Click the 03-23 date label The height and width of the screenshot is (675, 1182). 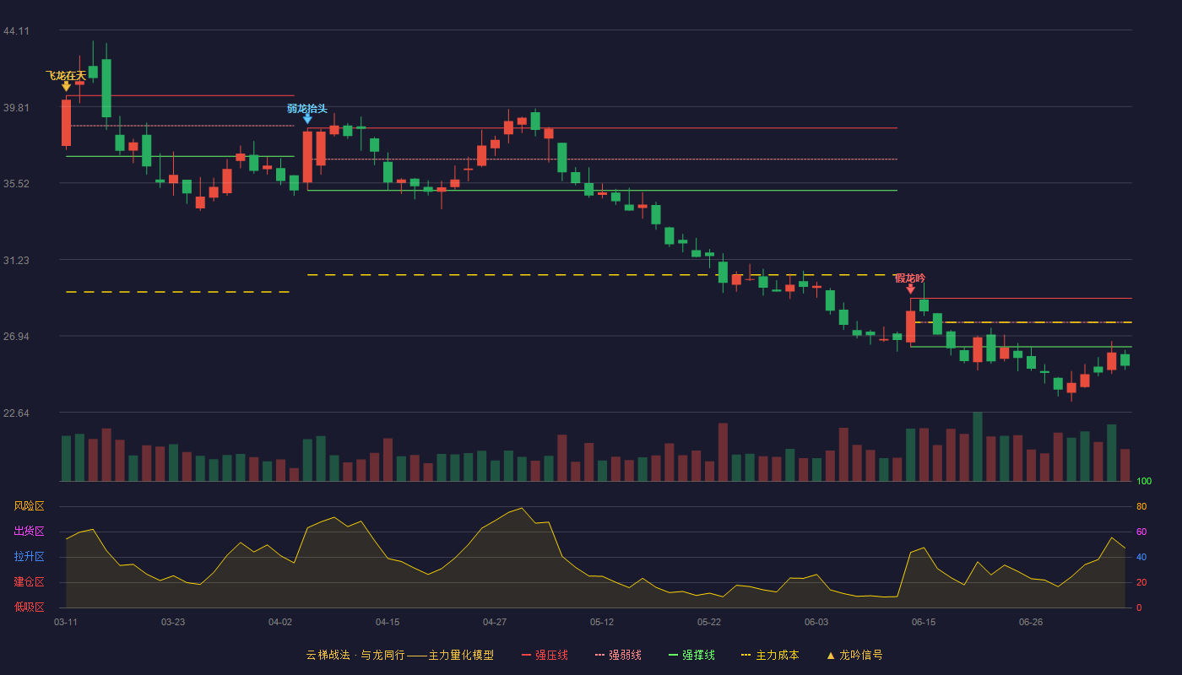coord(173,622)
